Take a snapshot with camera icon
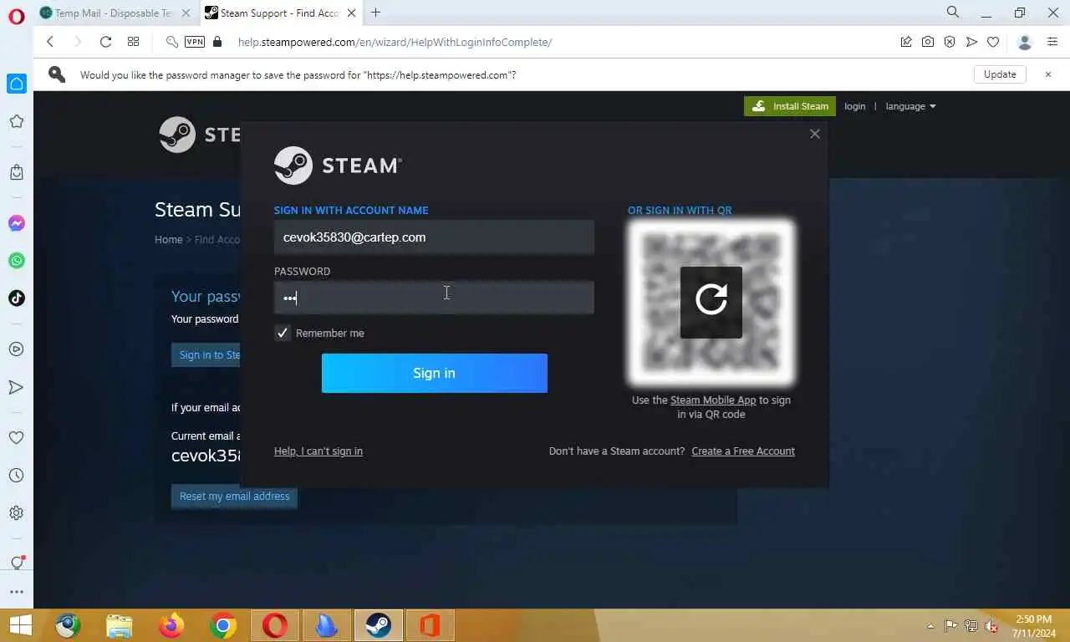 (x=928, y=42)
